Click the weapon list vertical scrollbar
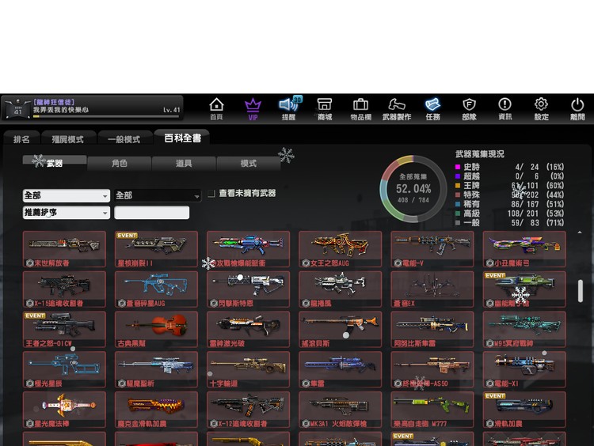The image size is (594, 446). click(x=581, y=291)
